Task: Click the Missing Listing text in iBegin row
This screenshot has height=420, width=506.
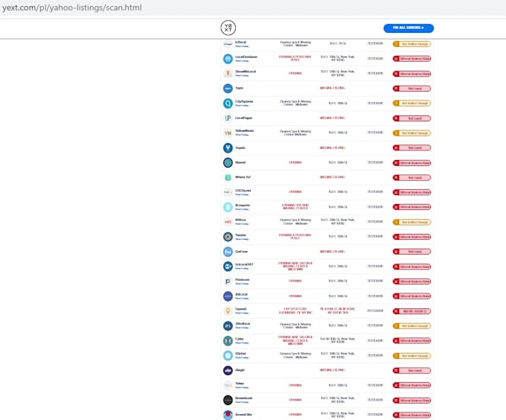Action: (333, 370)
